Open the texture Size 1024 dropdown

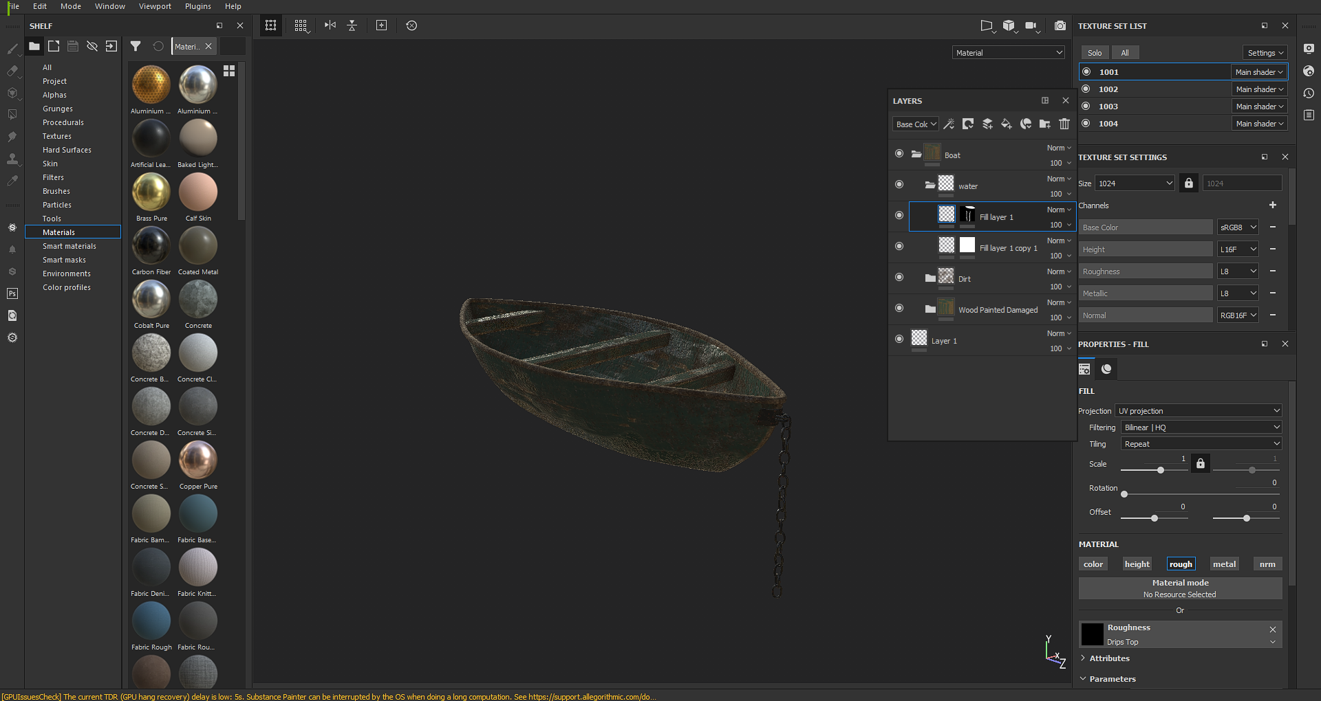[x=1135, y=183]
